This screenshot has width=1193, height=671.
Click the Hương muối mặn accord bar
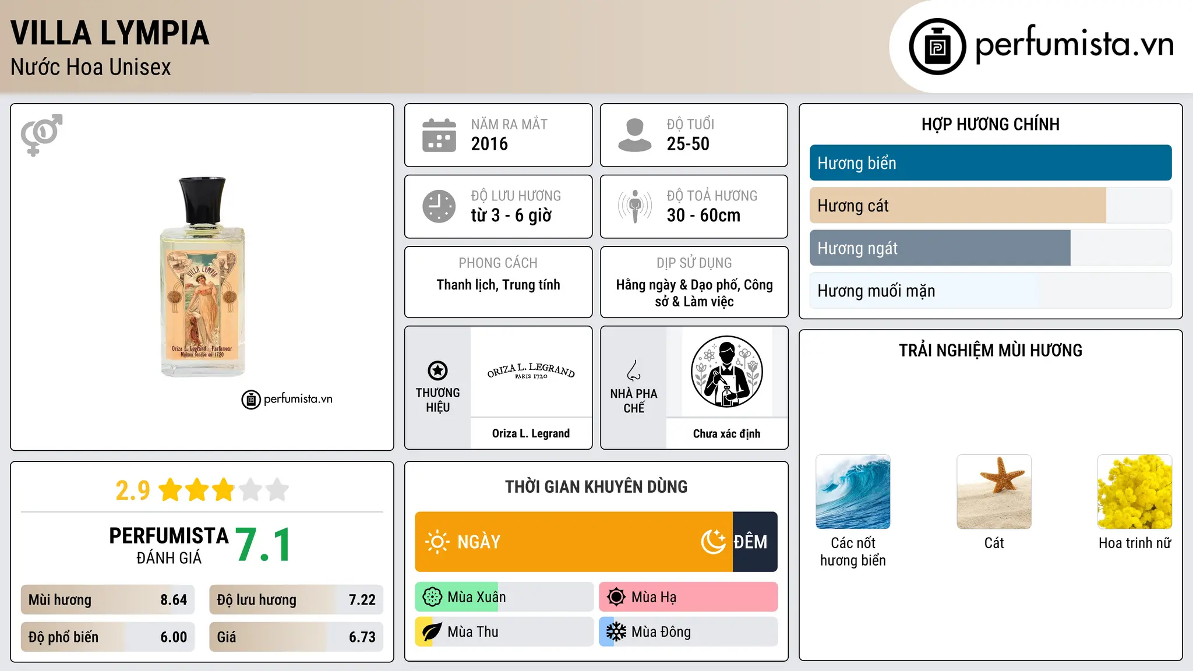[x=990, y=291]
